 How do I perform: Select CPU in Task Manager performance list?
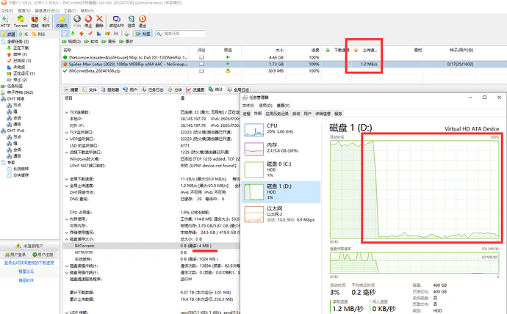[281, 129]
